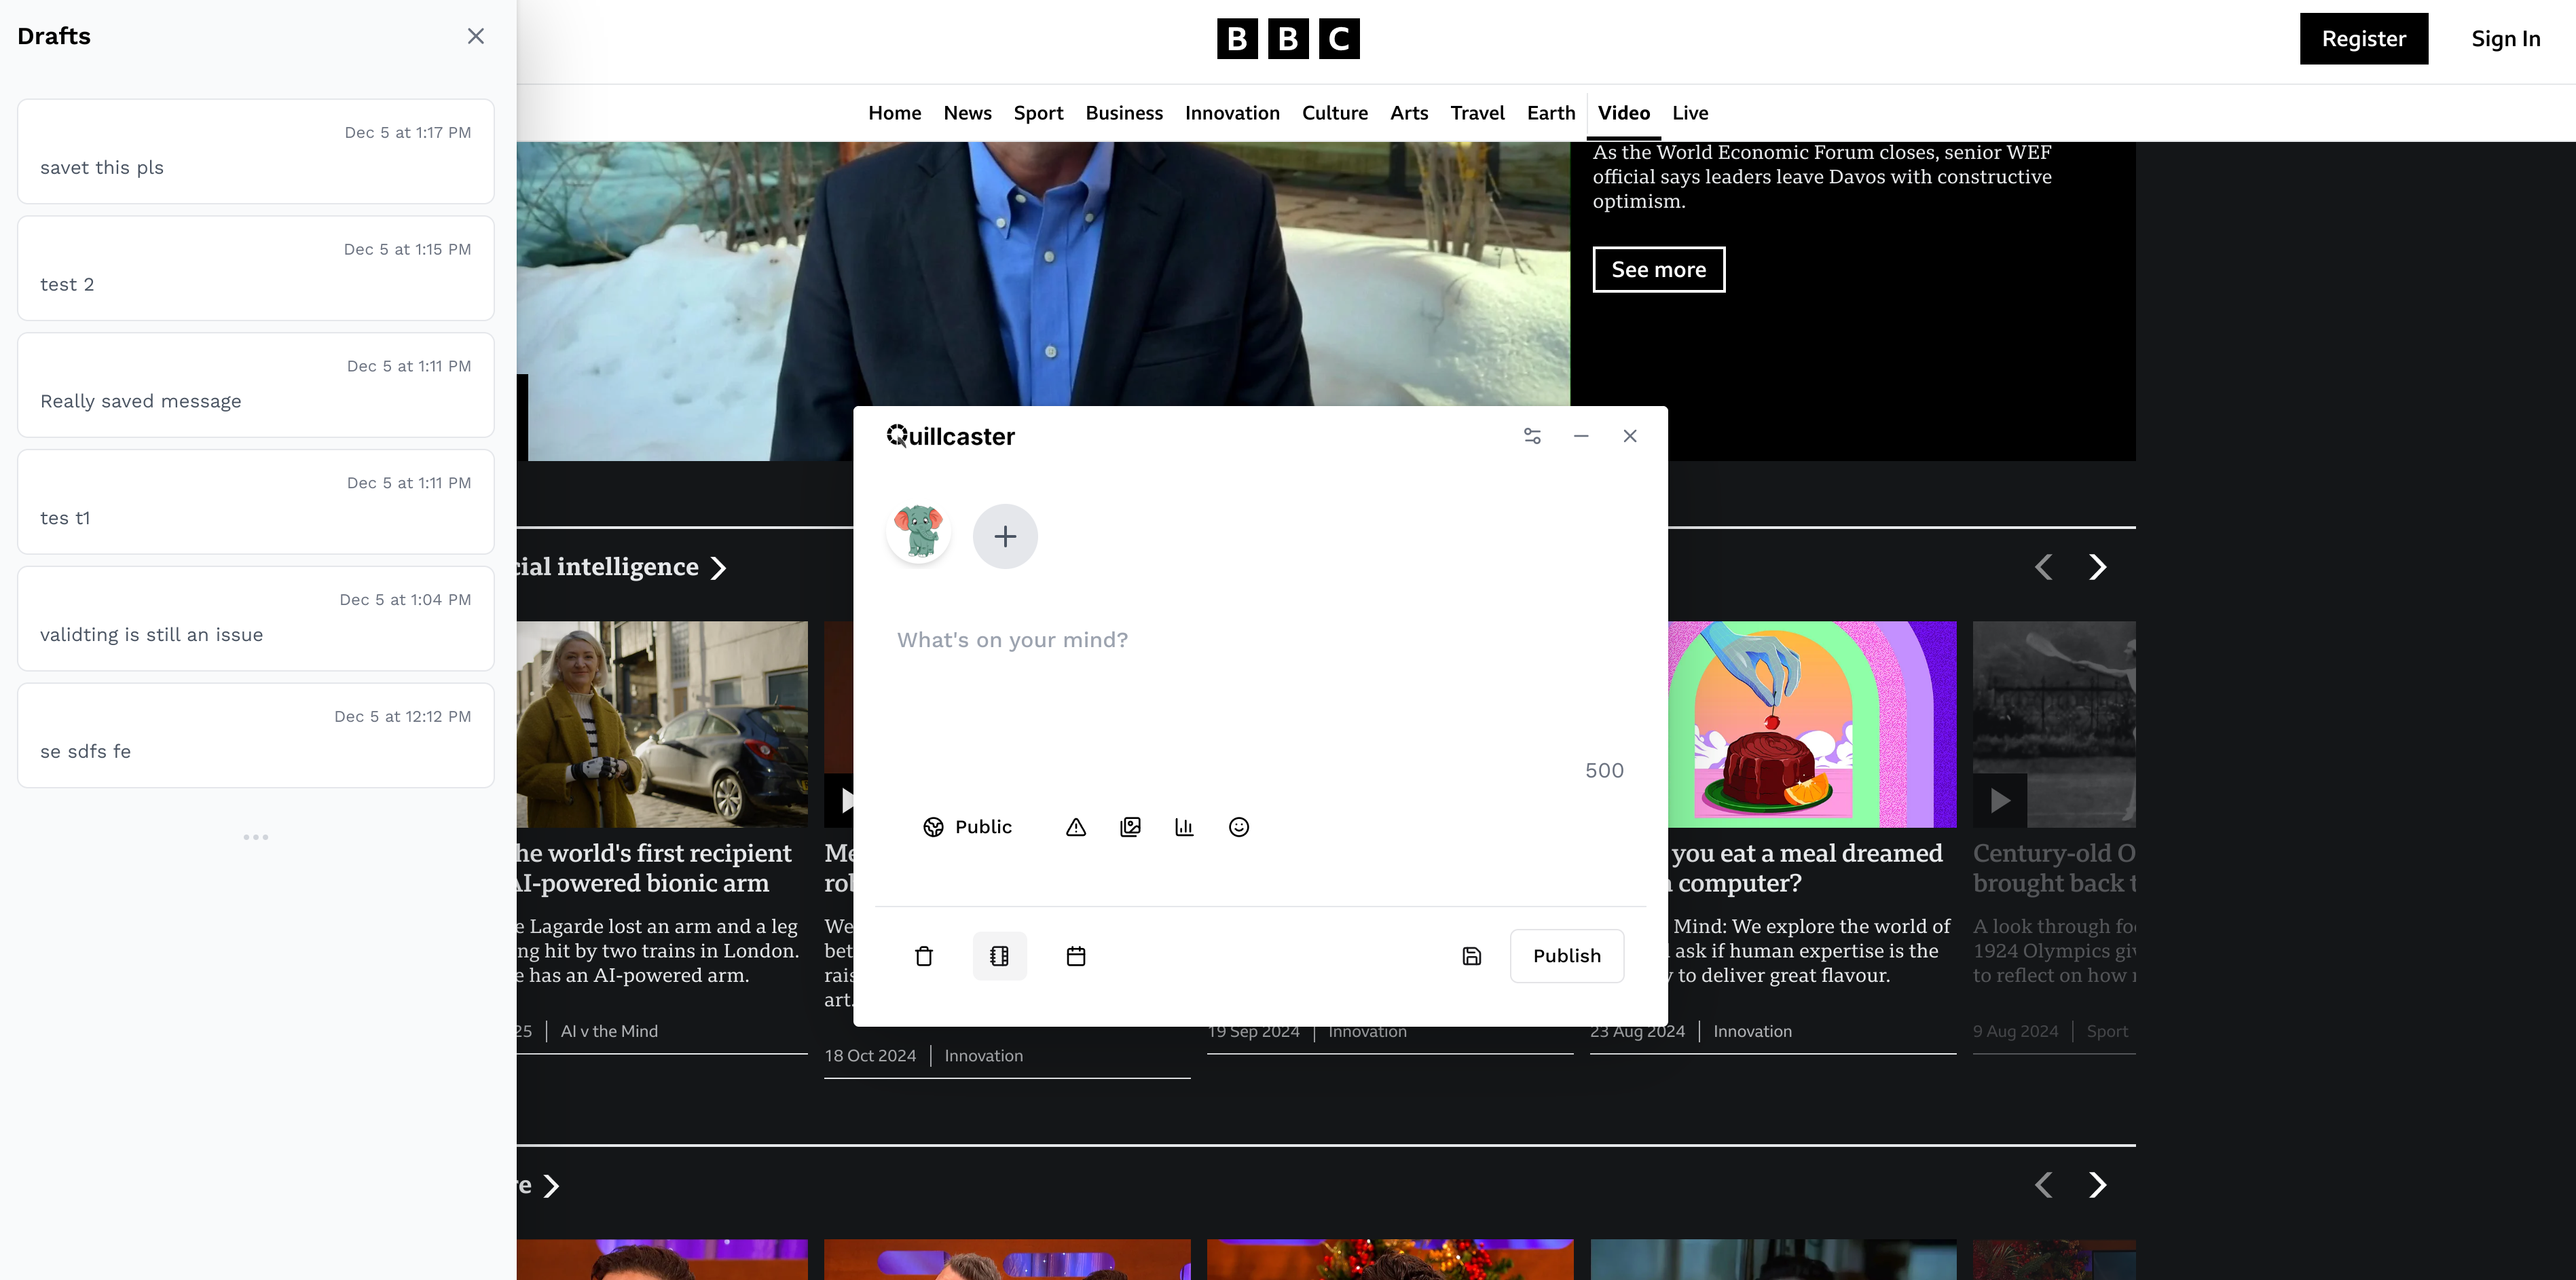Publish the current post
2576x1280 pixels.
pos(1566,956)
